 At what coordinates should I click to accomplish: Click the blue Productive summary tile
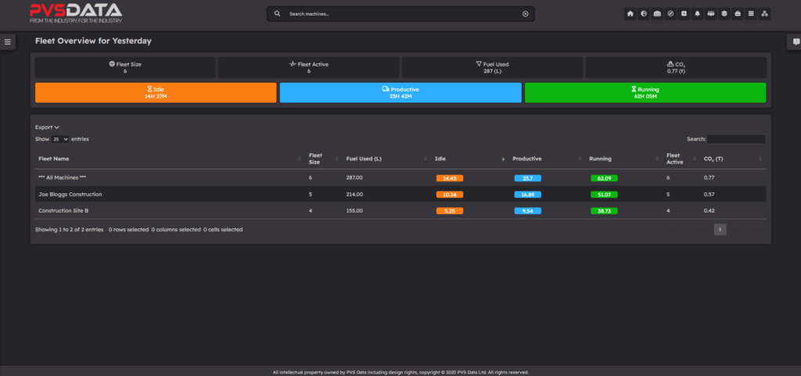[x=400, y=92]
